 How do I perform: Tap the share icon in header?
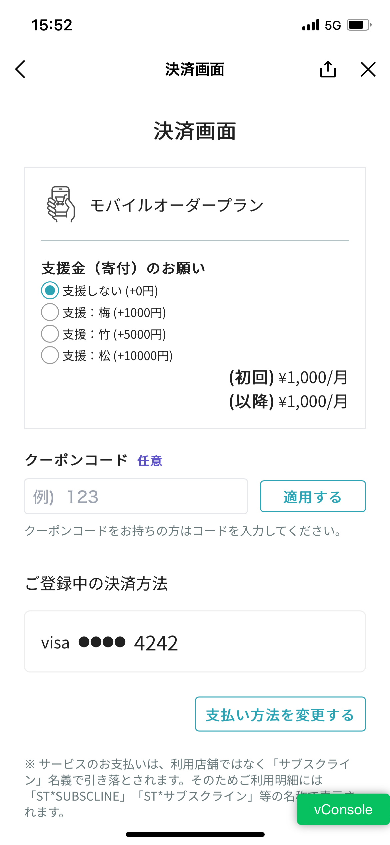click(x=328, y=69)
